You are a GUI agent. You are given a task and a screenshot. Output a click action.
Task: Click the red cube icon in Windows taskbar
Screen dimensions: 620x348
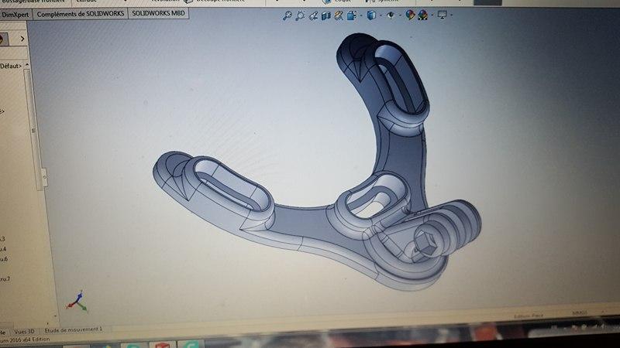(x=162, y=345)
